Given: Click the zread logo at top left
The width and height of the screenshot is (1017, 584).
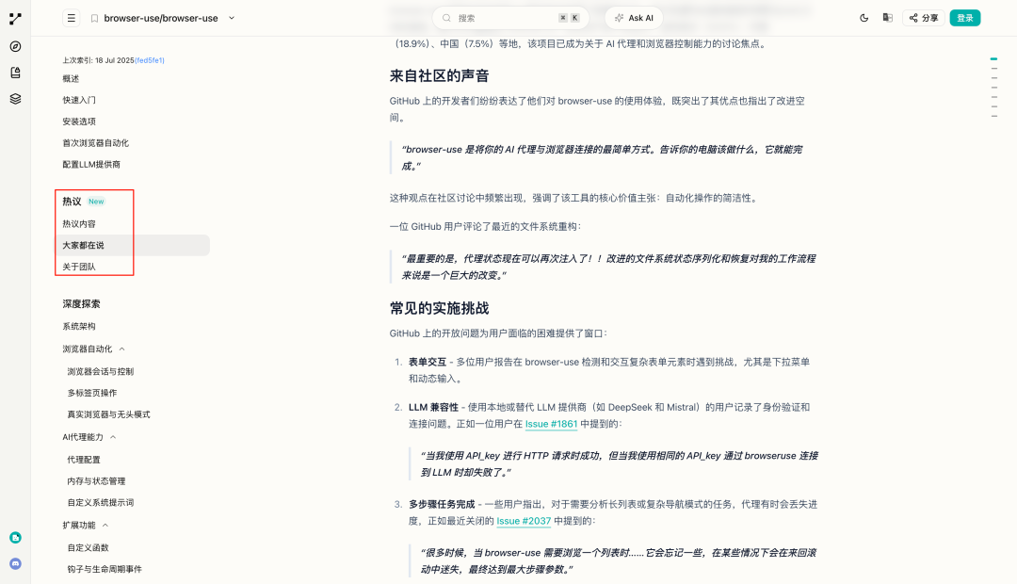Looking at the screenshot, I should pyautogui.click(x=14, y=17).
